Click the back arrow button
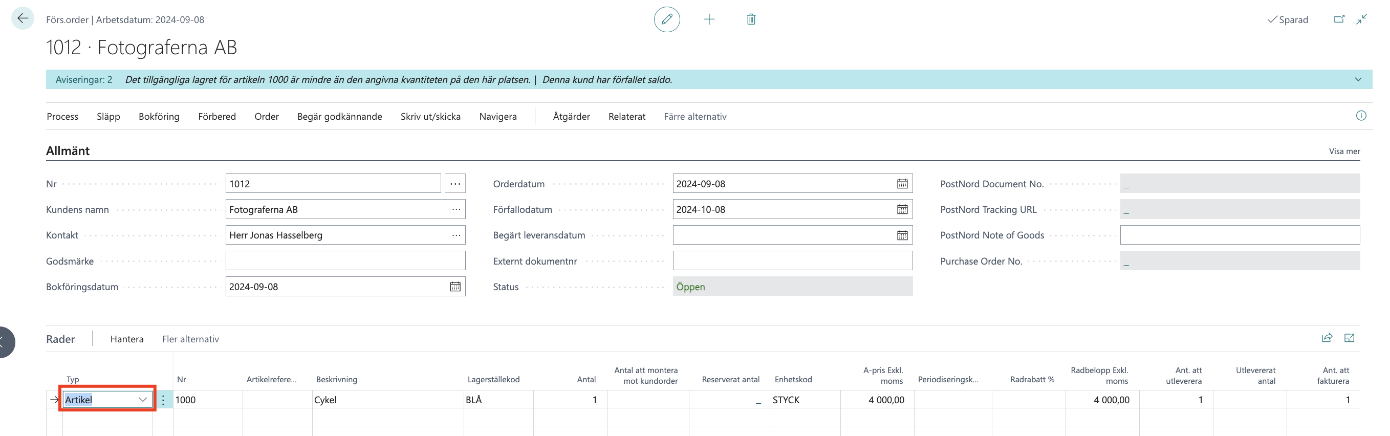The image size is (1390, 436). (23, 19)
